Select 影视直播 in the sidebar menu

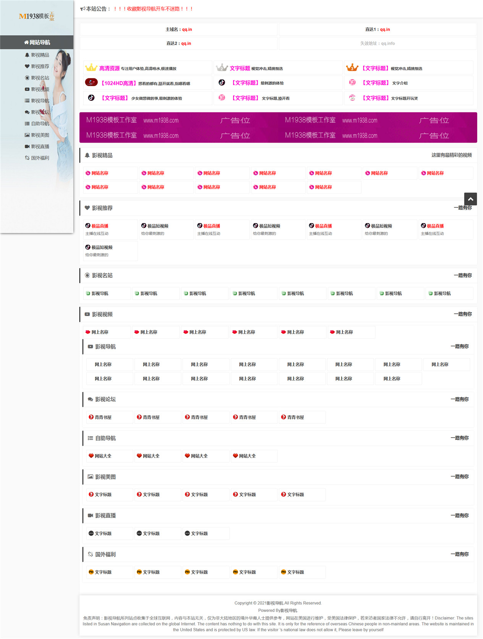(x=37, y=146)
